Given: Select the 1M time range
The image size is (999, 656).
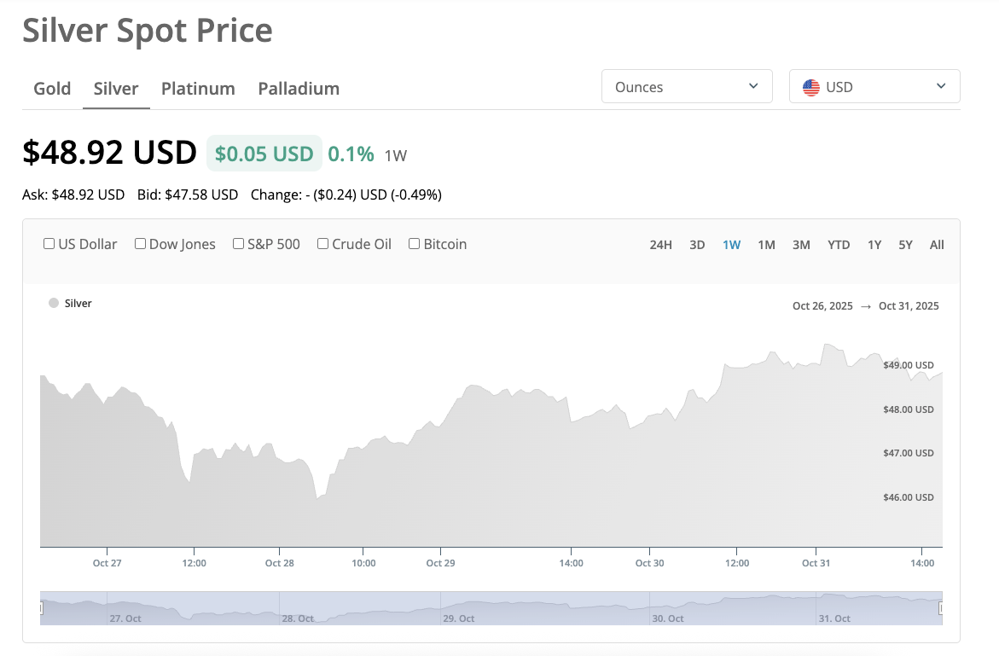Looking at the screenshot, I should 766,245.
